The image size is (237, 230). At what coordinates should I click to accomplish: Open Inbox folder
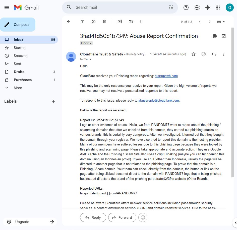coord(29,40)
